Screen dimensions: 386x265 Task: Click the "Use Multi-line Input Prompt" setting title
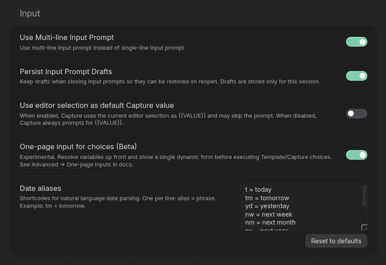(x=67, y=38)
